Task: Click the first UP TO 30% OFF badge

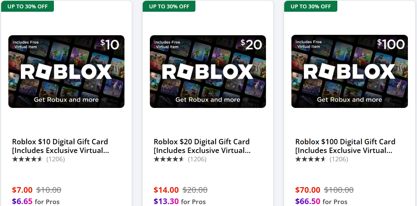Action: (28, 6)
